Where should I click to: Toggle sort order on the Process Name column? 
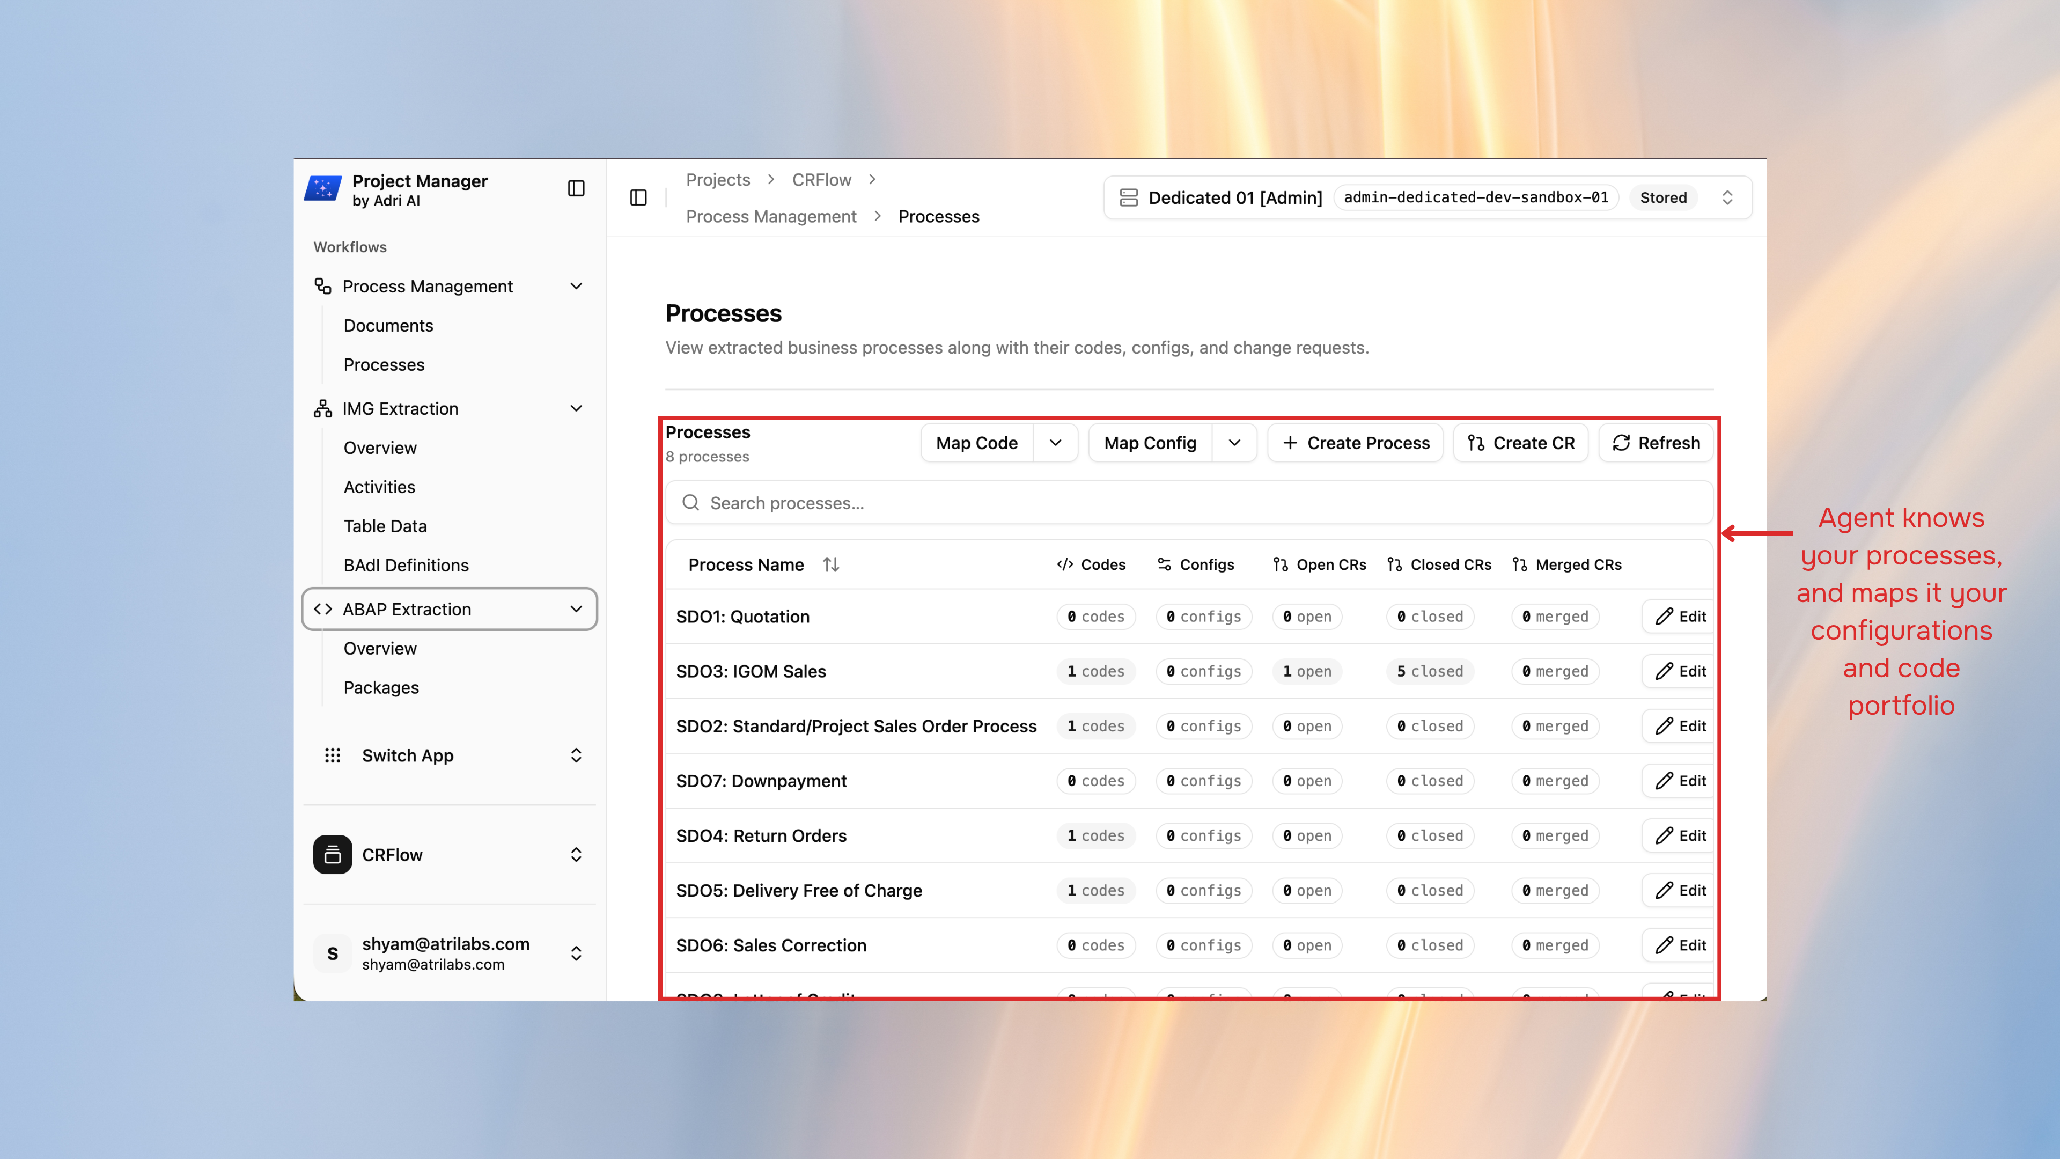pos(830,564)
